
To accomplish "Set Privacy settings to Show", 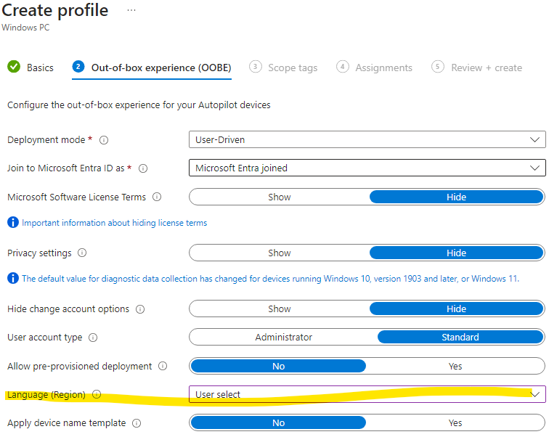I will click(280, 253).
